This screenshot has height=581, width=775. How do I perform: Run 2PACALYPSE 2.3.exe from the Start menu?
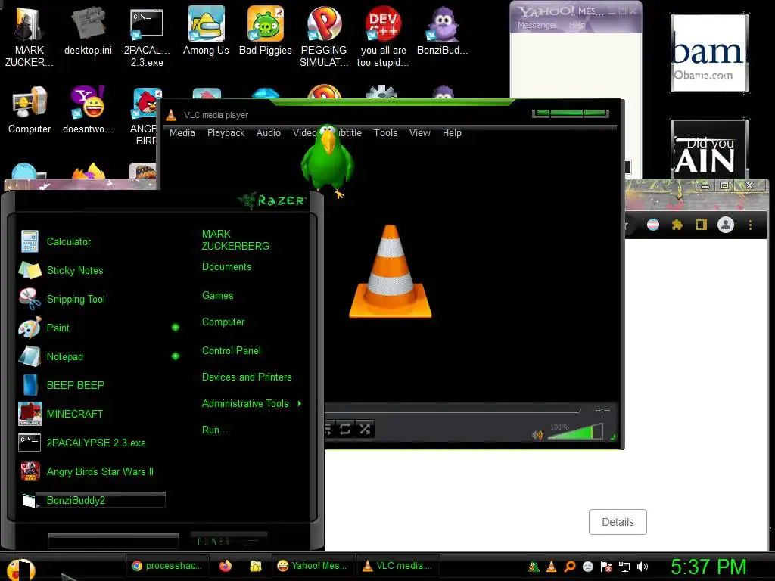click(x=96, y=443)
